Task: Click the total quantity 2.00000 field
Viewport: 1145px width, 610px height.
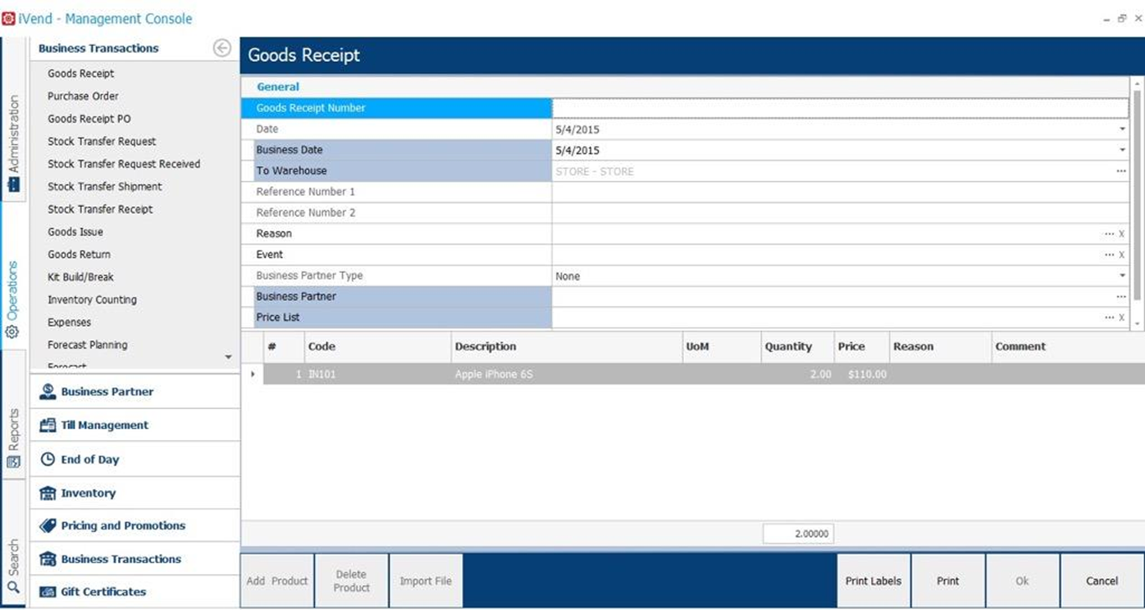Action: click(x=798, y=534)
